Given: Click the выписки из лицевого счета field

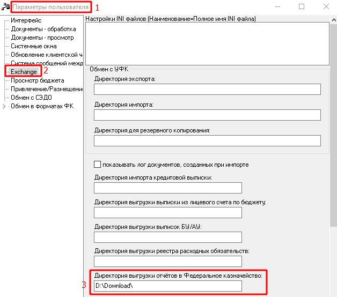Looking at the screenshot, I should (168, 213).
